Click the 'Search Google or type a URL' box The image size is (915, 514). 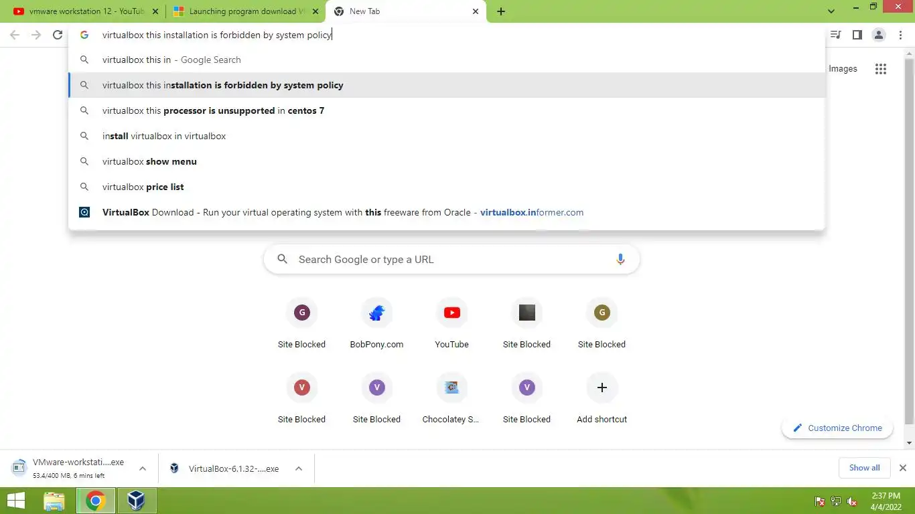[x=451, y=260]
